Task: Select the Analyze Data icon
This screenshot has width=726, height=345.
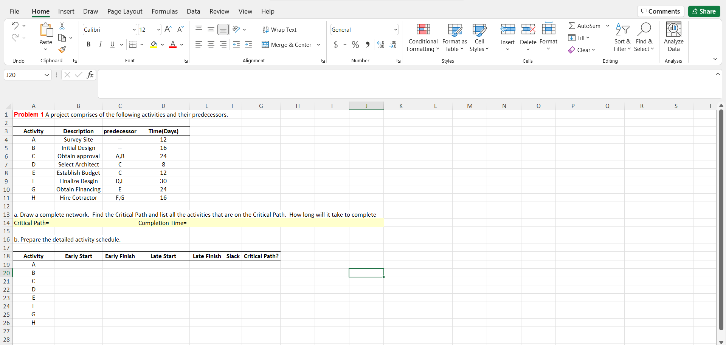Action: click(x=673, y=36)
